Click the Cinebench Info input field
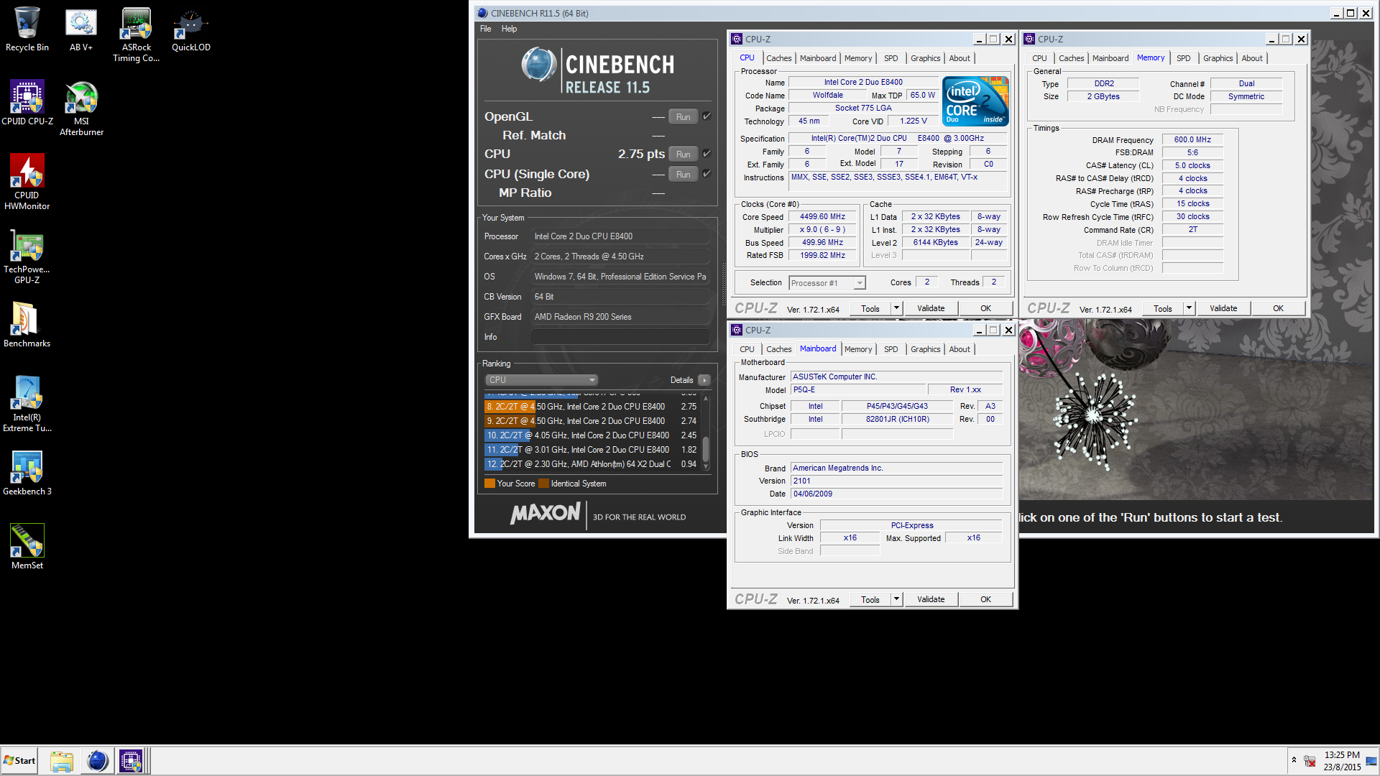 [621, 337]
